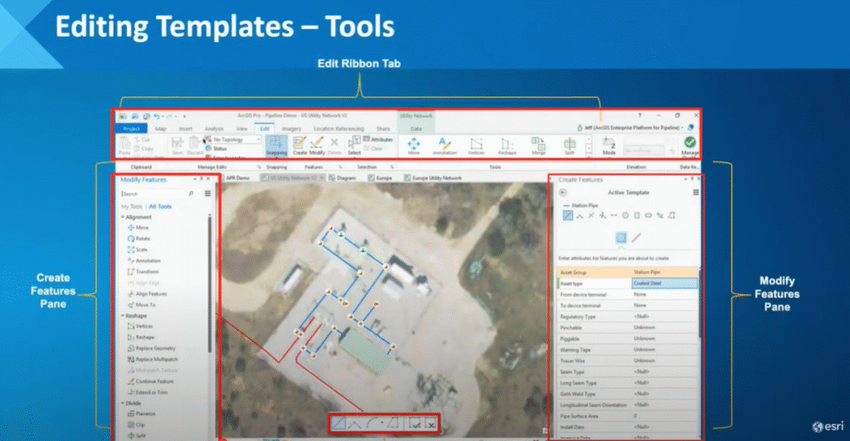The image size is (850, 441).
Task: Select Replace Geometry in Modify Features pane
Action: [x=151, y=348]
